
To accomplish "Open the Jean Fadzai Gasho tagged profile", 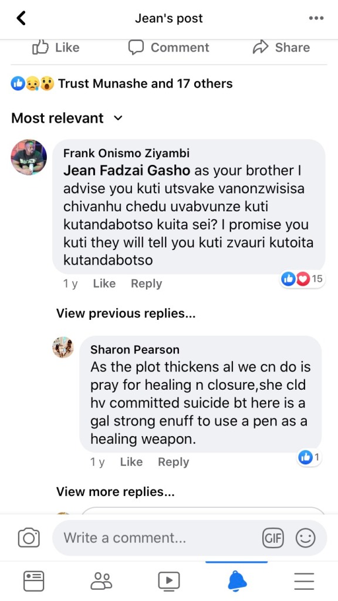I will (127, 171).
